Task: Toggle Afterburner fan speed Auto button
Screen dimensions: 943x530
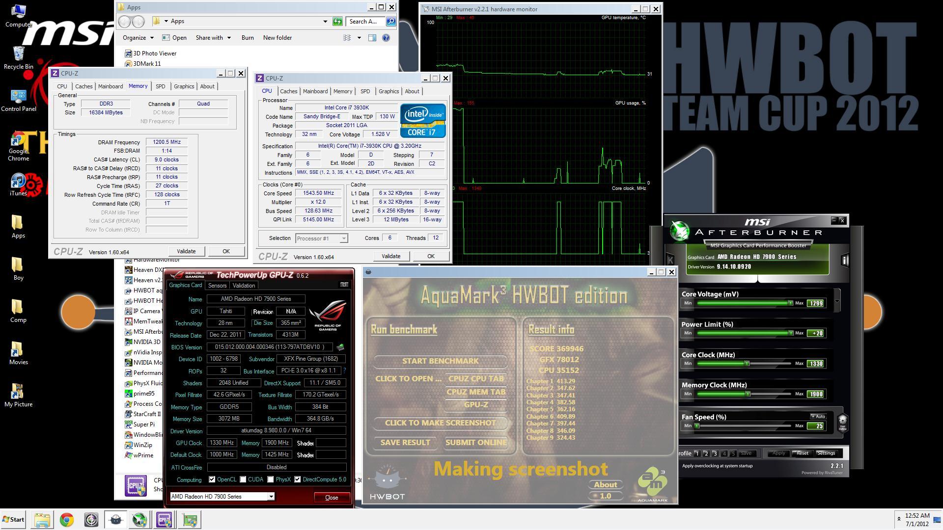Action: coord(818,417)
